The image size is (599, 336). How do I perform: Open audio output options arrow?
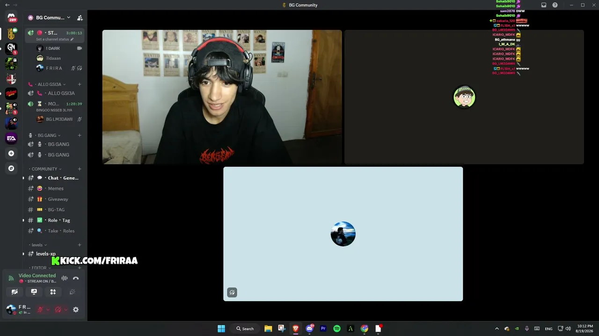click(66, 309)
